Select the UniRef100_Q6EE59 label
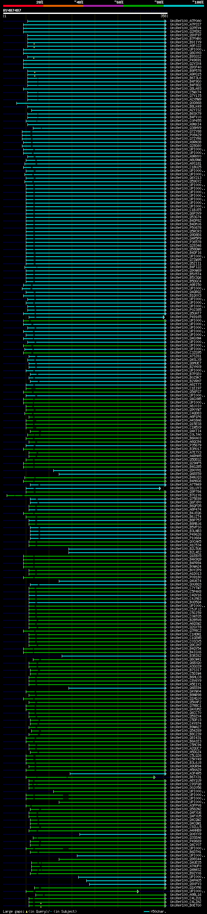207x914 pixels. tap(185, 474)
